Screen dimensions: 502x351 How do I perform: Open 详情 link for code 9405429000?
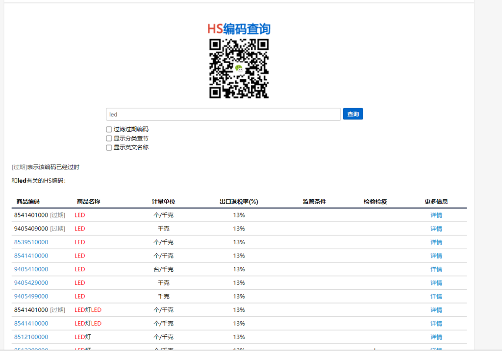pyautogui.click(x=436, y=283)
